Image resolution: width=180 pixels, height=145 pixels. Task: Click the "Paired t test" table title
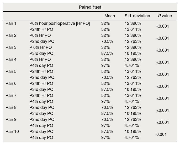point(90,7)
